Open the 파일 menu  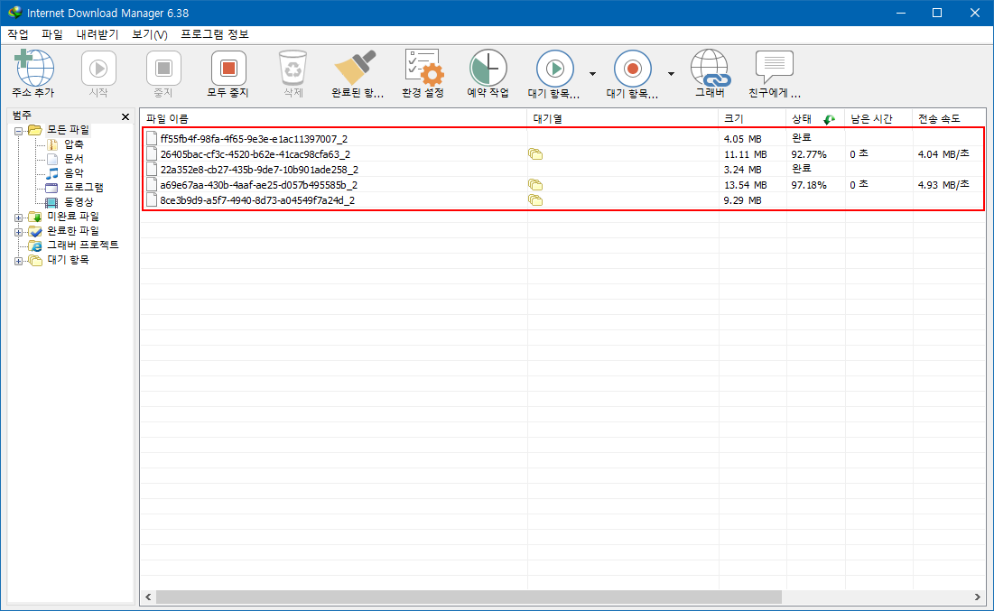52,34
